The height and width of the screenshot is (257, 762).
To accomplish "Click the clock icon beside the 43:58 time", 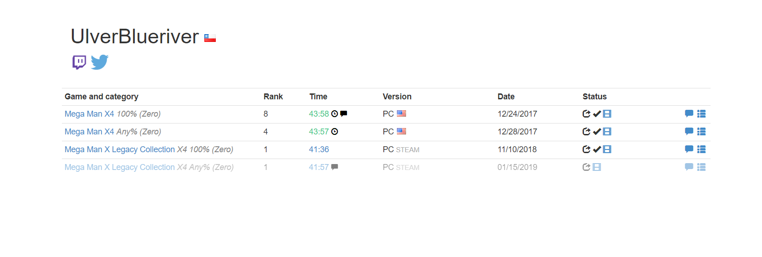I will 335,114.
